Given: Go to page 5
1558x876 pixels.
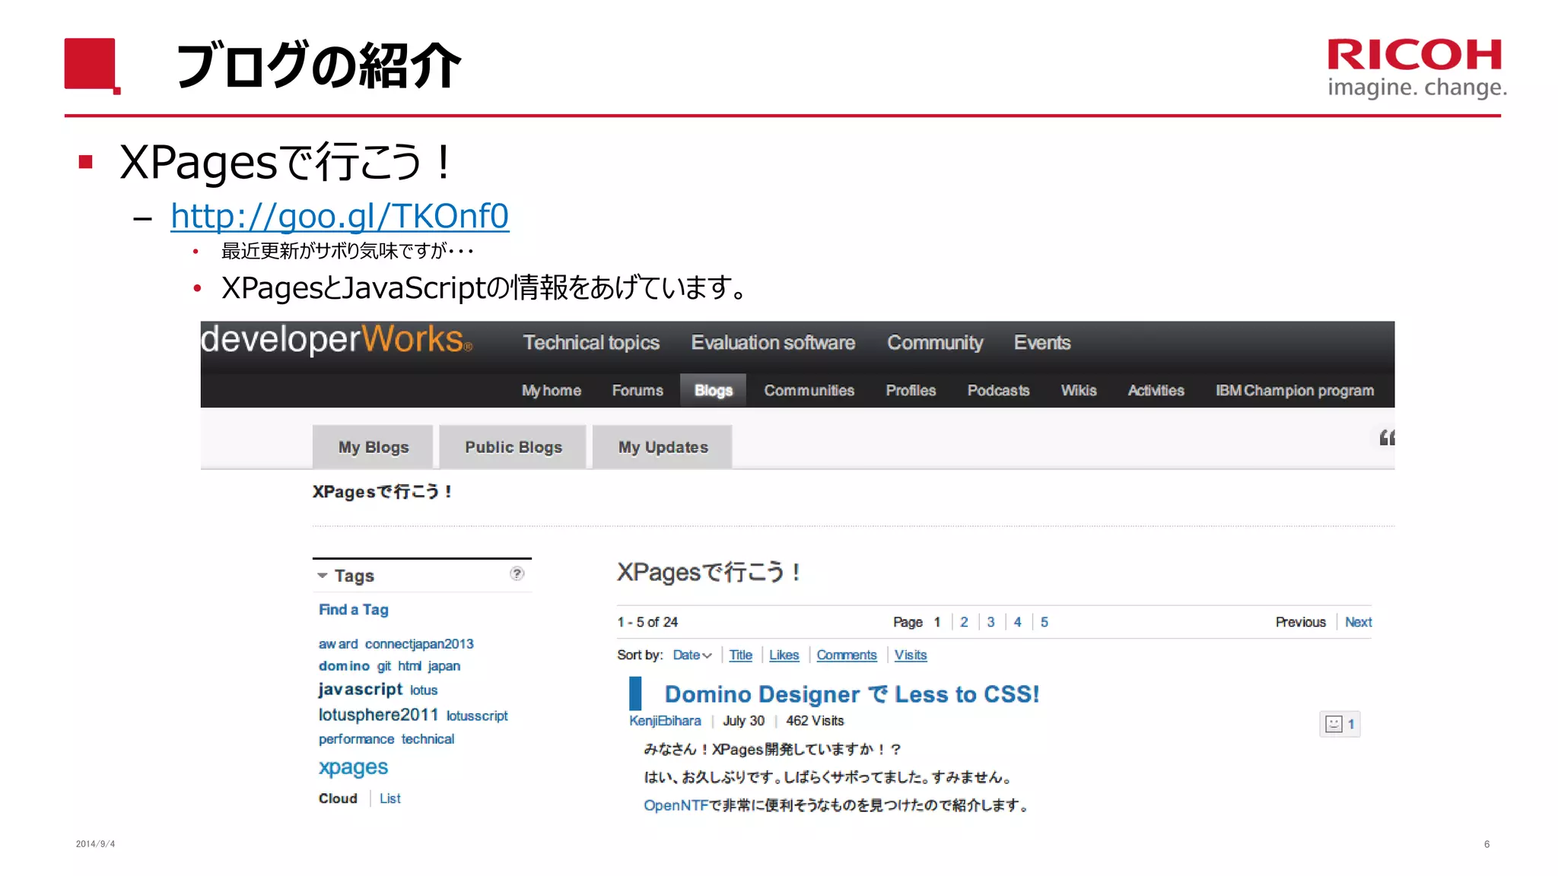Looking at the screenshot, I should [1044, 622].
